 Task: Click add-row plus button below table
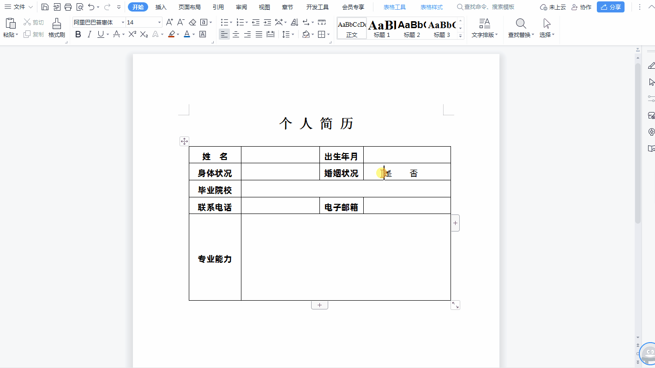click(319, 305)
